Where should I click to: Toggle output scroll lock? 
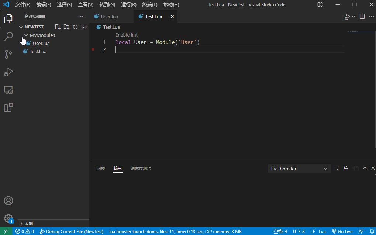pos(345,169)
